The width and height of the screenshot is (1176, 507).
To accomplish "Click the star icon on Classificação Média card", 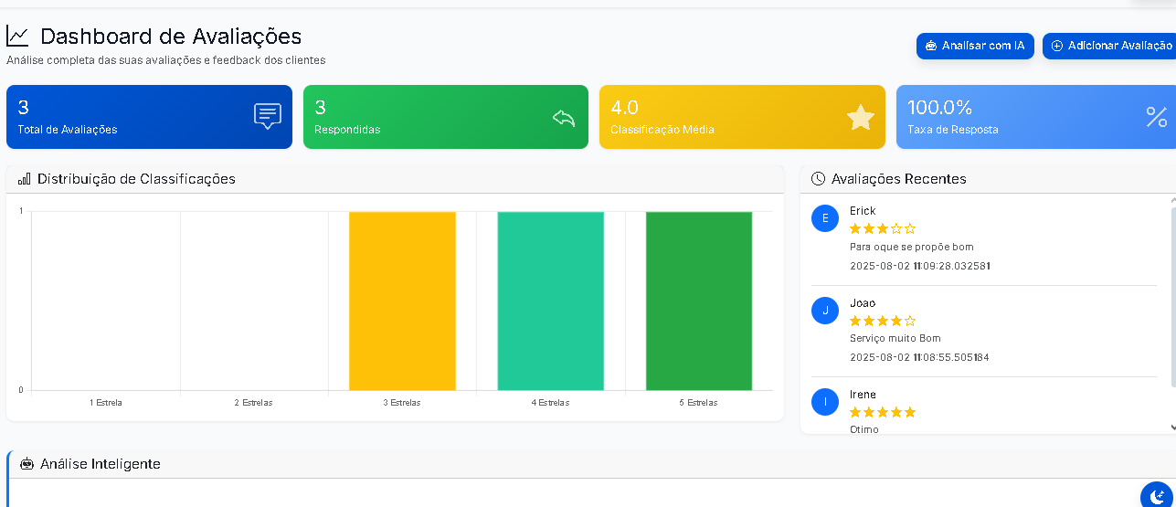I will pos(861,117).
